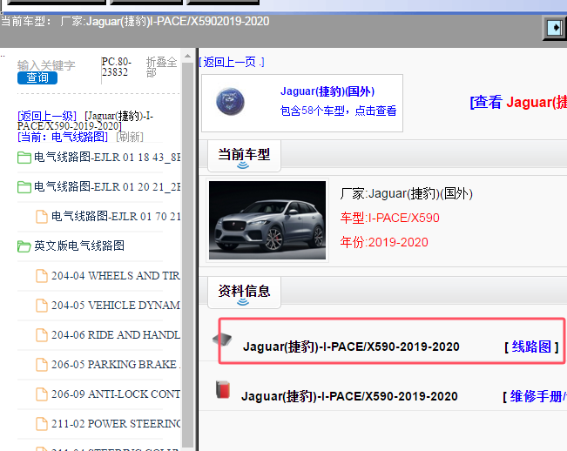Click the Jaguar(捷豹)-I-PACE/X590-2019-2020 wiring diagram title
The width and height of the screenshot is (567, 451).
351,347
